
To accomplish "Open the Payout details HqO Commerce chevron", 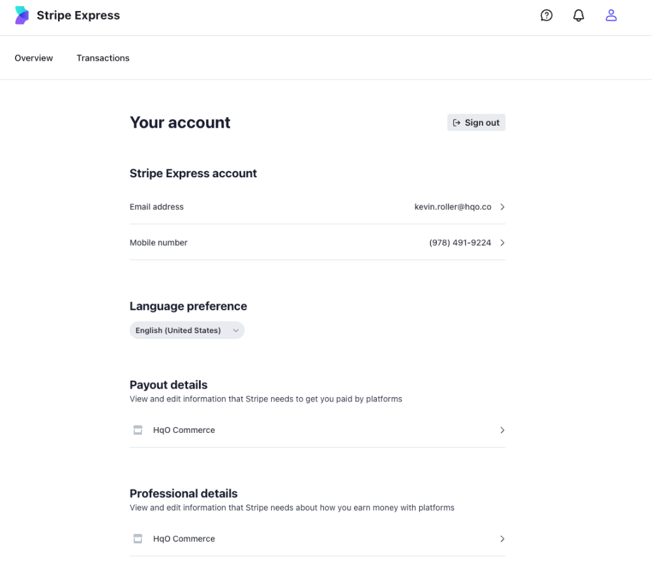I will coord(502,430).
